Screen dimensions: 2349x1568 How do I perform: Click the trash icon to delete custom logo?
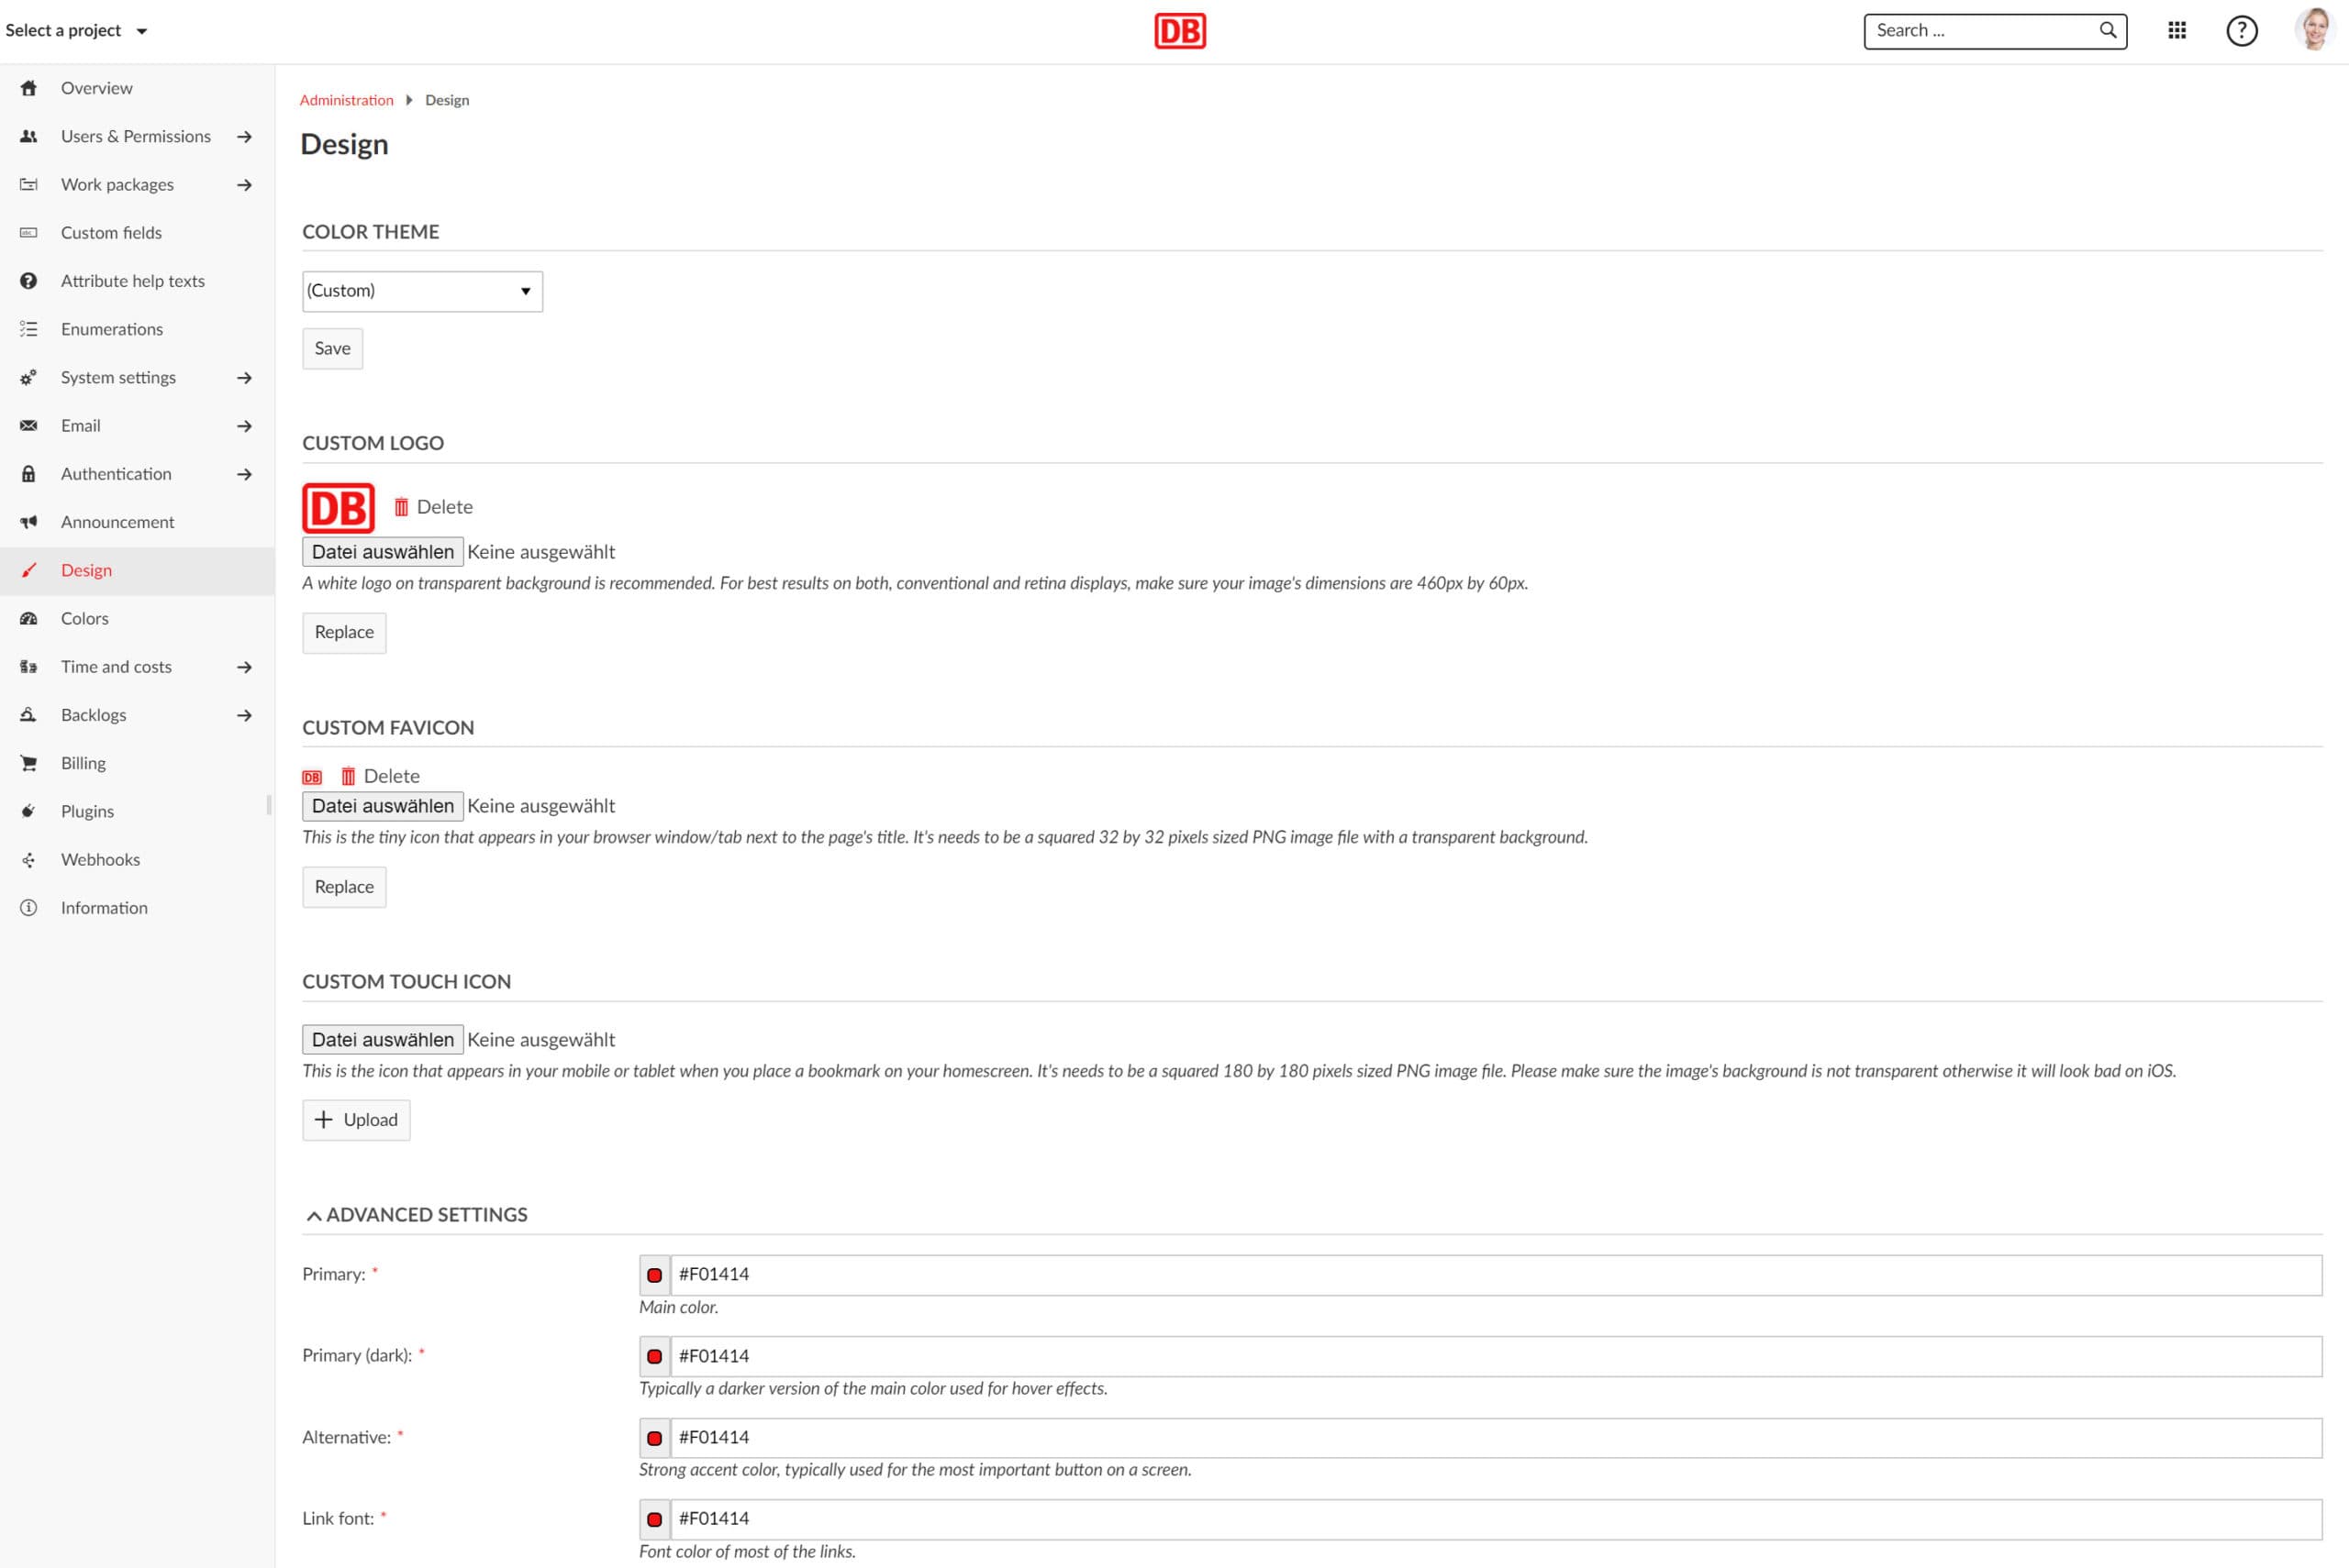point(400,506)
